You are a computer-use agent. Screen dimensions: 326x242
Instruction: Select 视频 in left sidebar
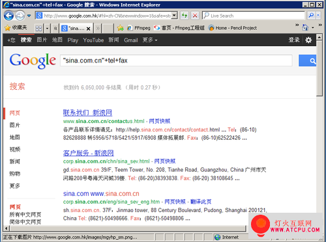click(15, 150)
